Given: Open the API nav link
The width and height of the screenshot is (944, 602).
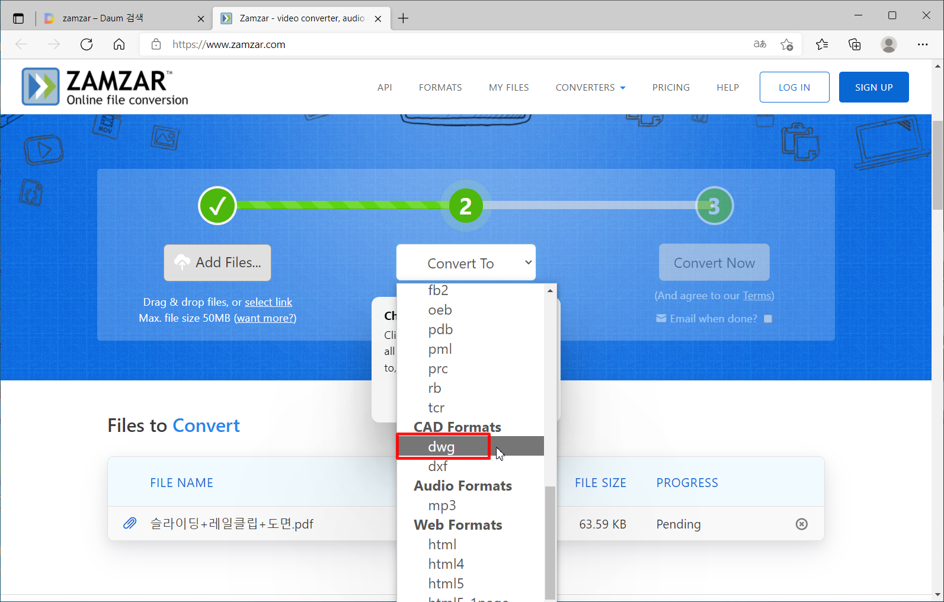Looking at the screenshot, I should (385, 87).
